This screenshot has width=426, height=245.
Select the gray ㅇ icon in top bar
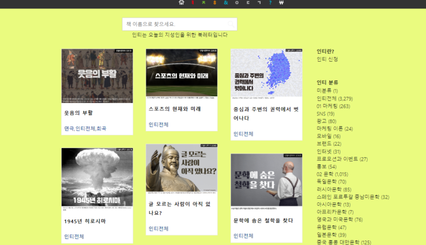[237, 2]
